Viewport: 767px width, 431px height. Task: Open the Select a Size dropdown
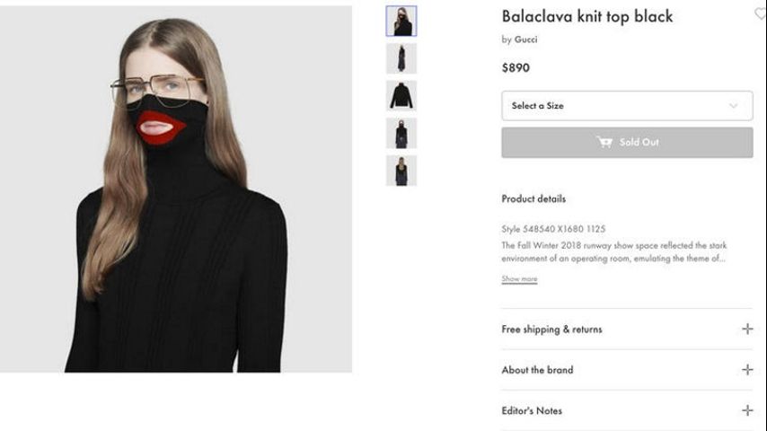(627, 106)
